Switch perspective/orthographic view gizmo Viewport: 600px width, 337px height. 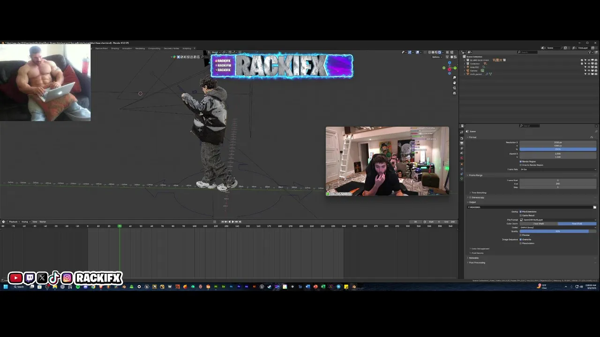pyautogui.click(x=454, y=93)
